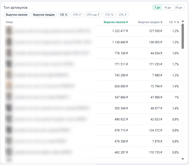189x165 pixels.
Task: Sort by Выручка заказов column header
Action: 116,22
